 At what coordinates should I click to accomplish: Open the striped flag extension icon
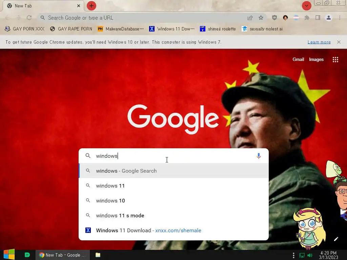(296, 18)
